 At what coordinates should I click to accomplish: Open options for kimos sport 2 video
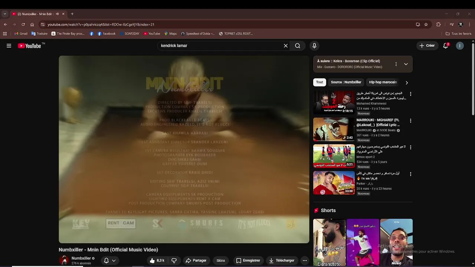click(410, 147)
